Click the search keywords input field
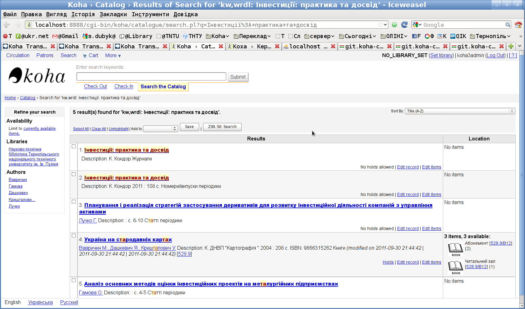Screen dimensions: 525x309 click(x=151, y=77)
